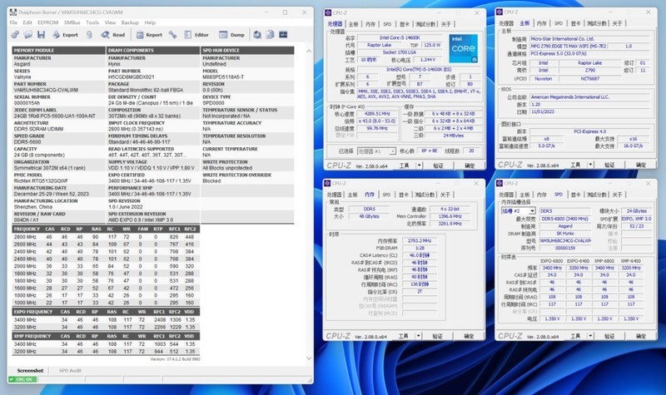
Task: Open the File menu in Thaiphoon Burner
Action: (x=13, y=22)
